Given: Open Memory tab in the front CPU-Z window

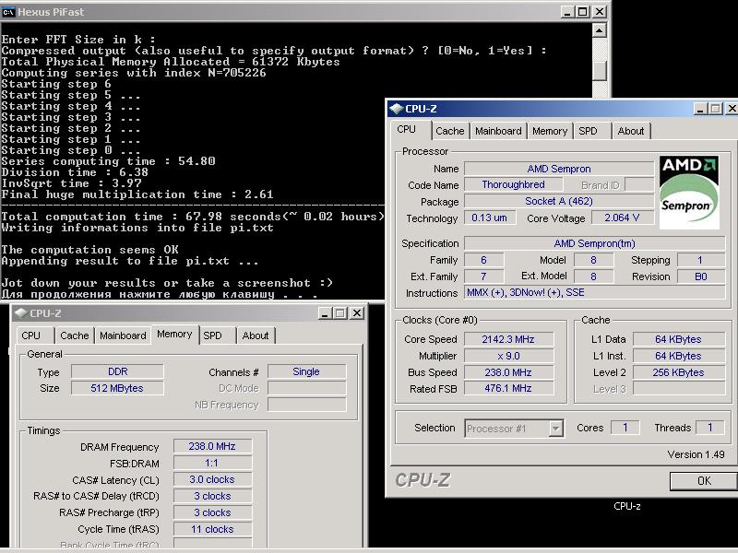Looking at the screenshot, I should tap(549, 131).
